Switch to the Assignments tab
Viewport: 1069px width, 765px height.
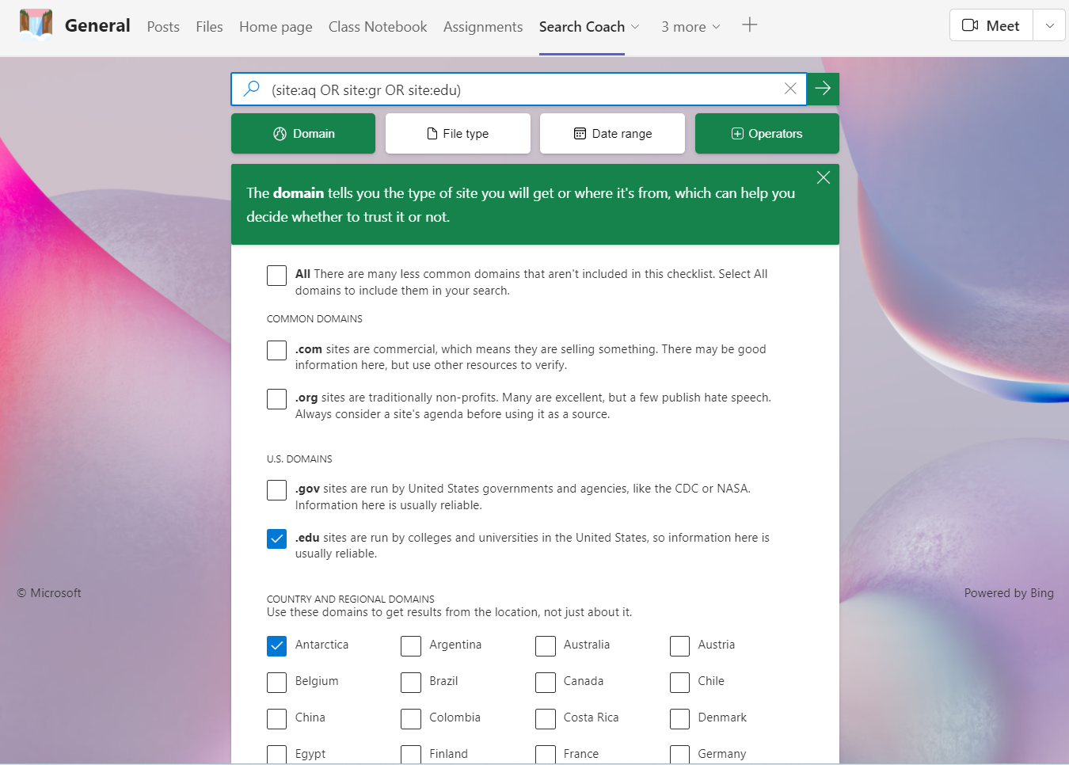coord(482,27)
